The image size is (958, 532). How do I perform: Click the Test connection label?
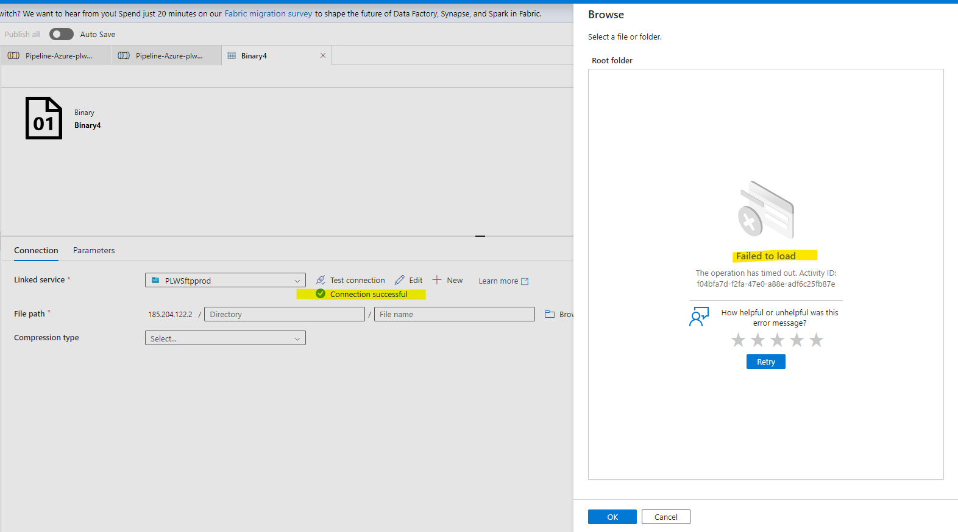pyautogui.click(x=358, y=281)
